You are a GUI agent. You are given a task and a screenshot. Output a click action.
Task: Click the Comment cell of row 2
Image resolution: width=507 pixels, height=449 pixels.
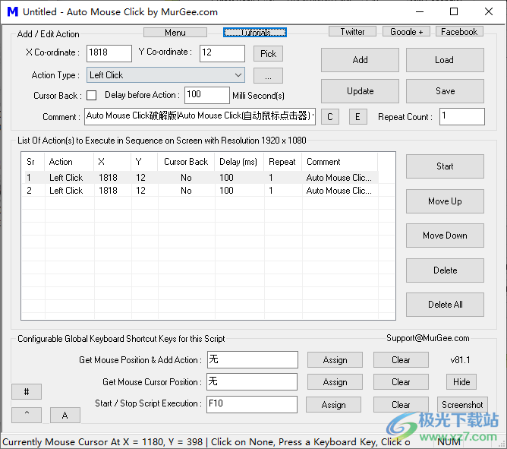pos(339,191)
